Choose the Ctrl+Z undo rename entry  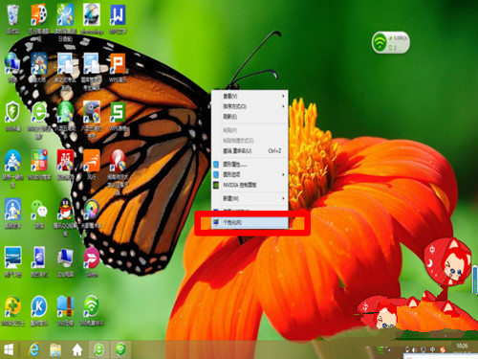(250, 150)
